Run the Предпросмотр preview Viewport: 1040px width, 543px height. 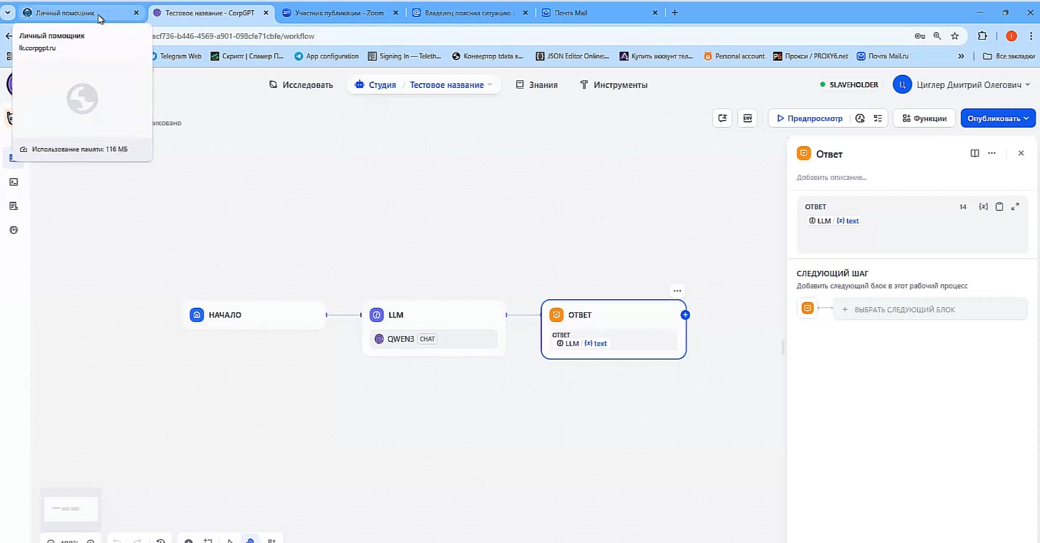point(809,118)
